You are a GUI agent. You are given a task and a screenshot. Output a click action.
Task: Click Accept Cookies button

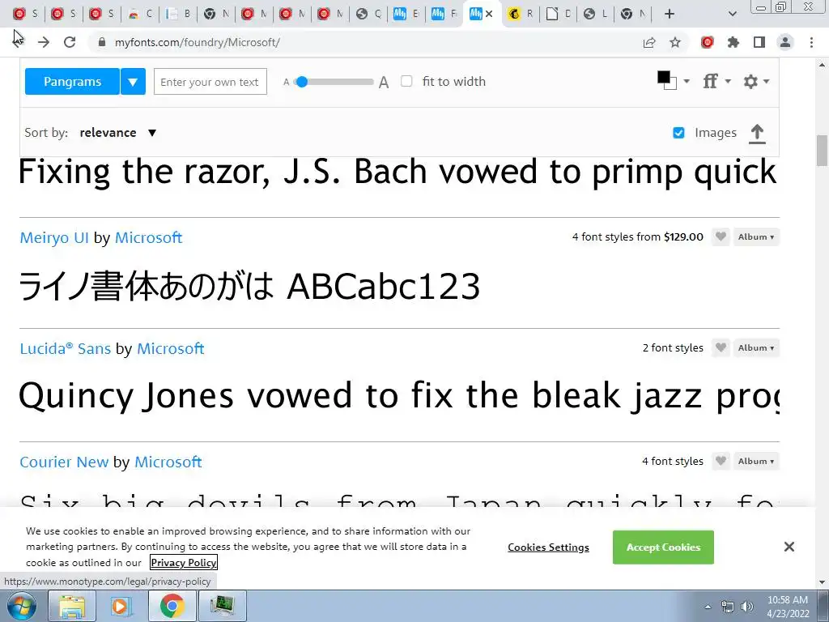pos(663,547)
